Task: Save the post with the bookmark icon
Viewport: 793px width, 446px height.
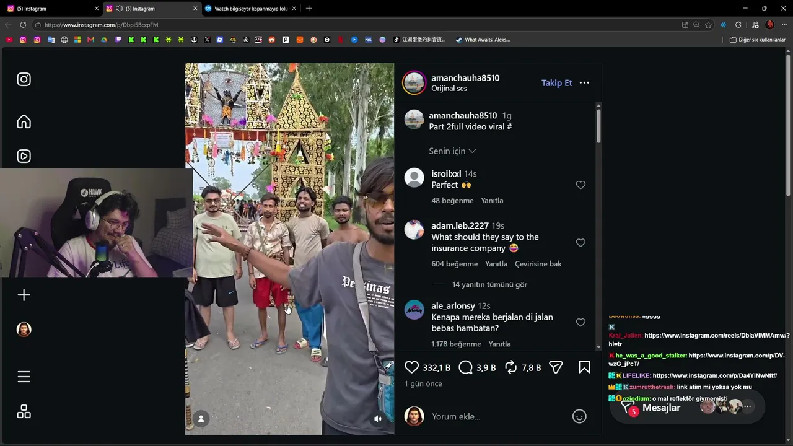Action: tap(584, 367)
